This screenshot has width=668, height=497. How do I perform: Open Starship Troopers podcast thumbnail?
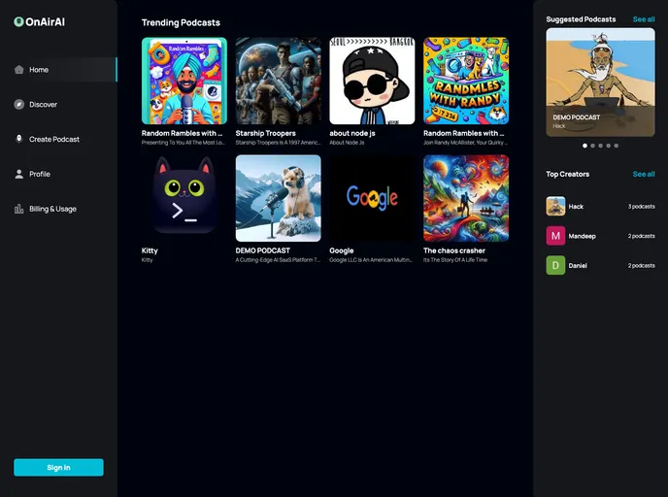[x=279, y=81]
